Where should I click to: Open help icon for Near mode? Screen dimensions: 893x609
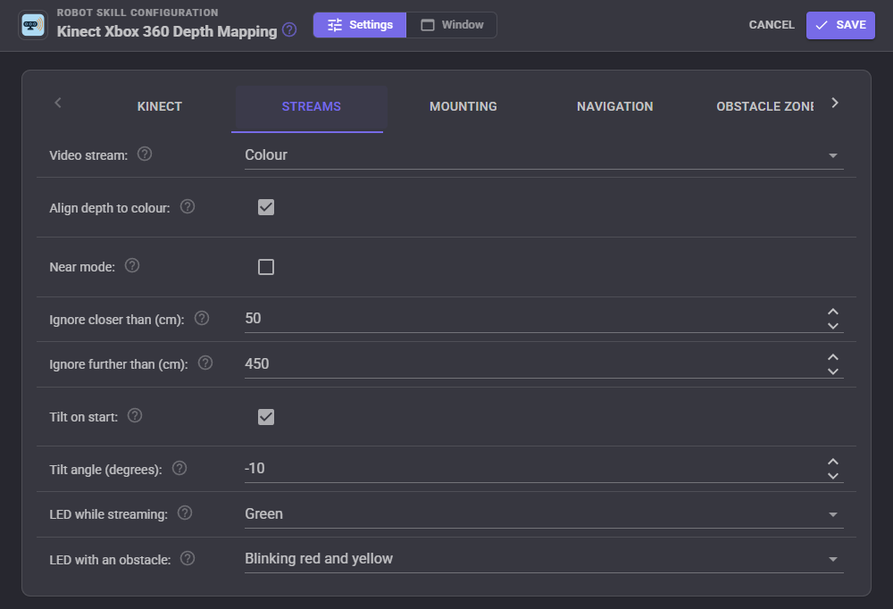pyautogui.click(x=132, y=265)
